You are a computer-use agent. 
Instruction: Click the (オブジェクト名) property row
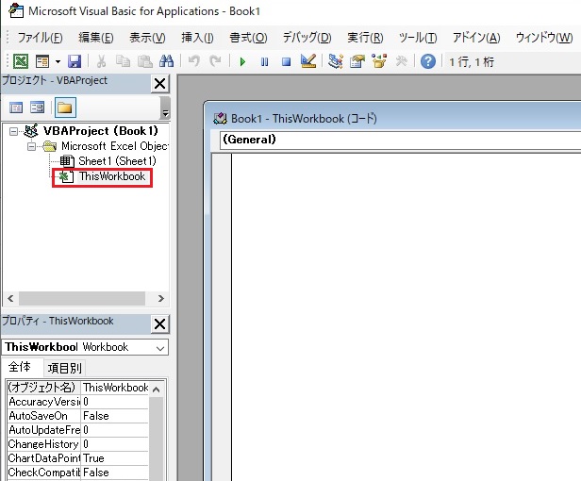[x=77, y=388]
